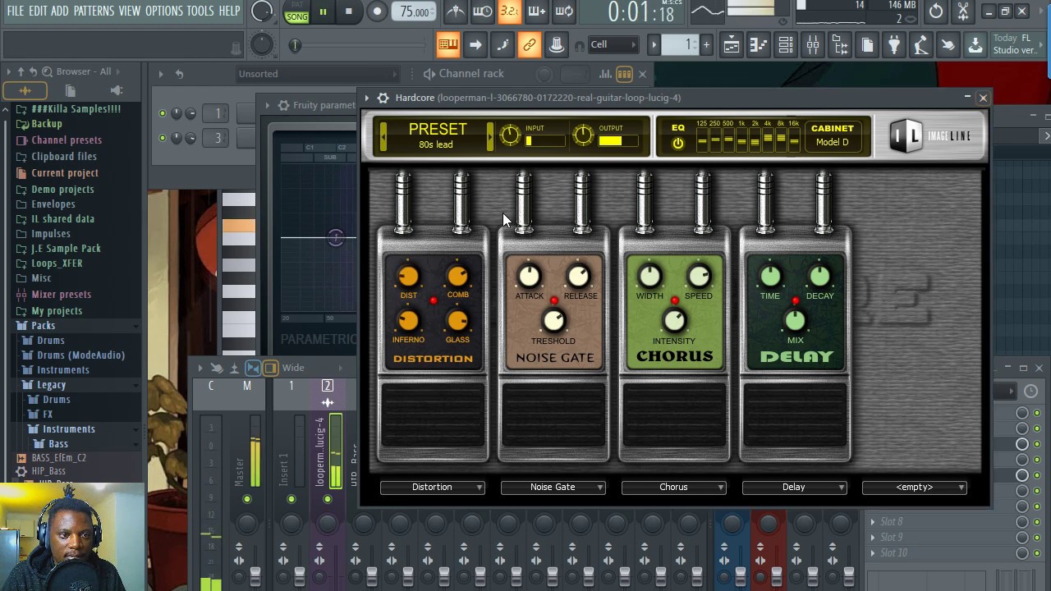Toggle the Noise Gate pedal footswitch

coord(554,415)
